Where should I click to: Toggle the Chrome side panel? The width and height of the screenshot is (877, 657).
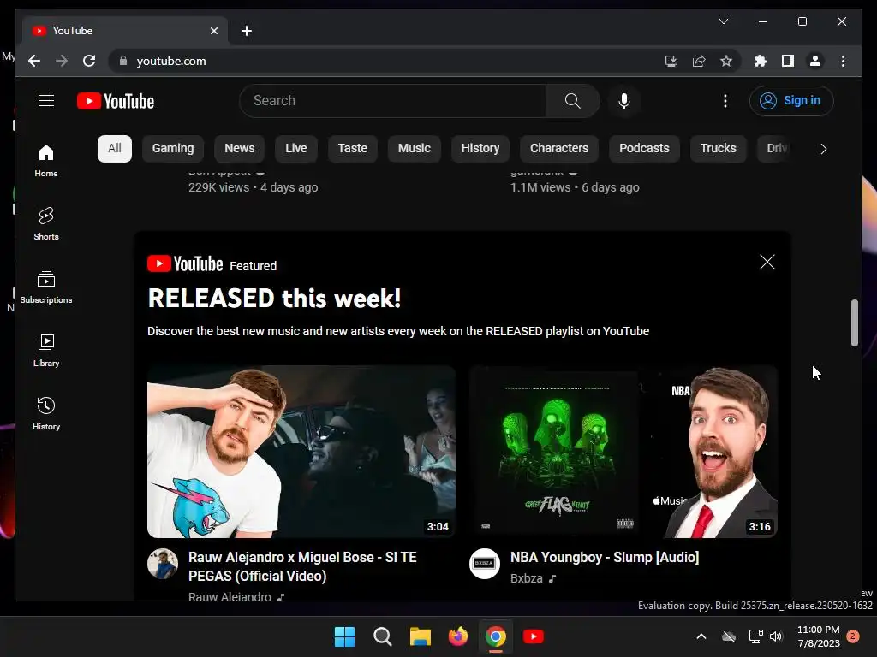click(788, 61)
